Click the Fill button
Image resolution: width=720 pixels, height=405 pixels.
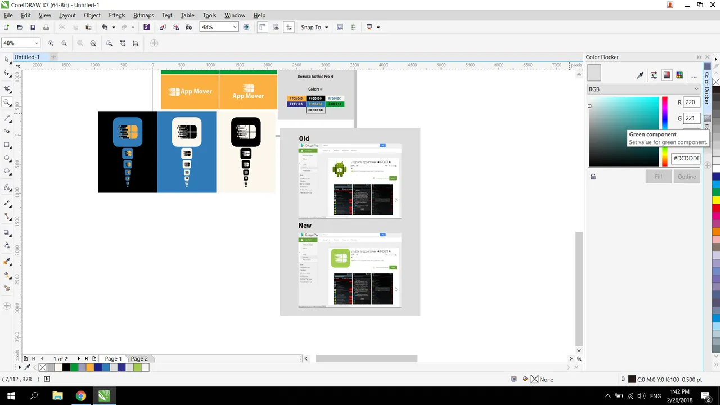pyautogui.click(x=658, y=177)
